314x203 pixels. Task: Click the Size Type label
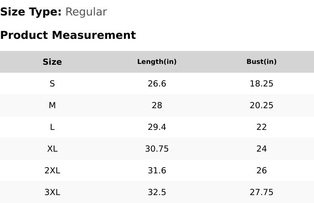tap(31, 12)
